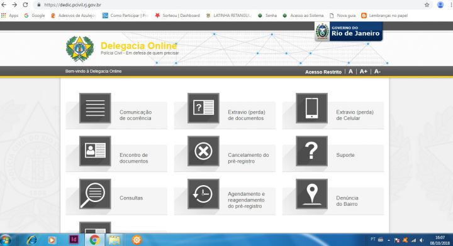The image size is (453, 246).
Task: Click the volume icon in system tray
Action: tap(422, 240)
